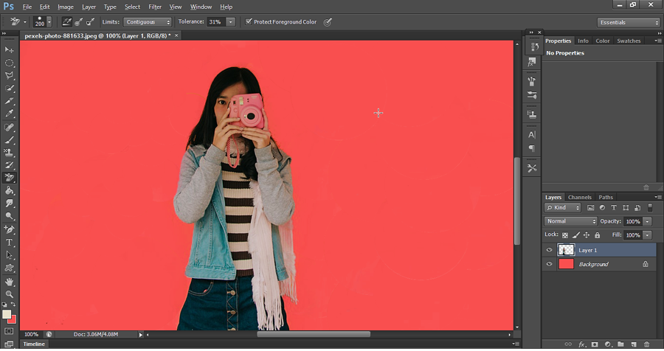664x351 pixels.
Task: Open the Filter menu
Action: pos(155,7)
